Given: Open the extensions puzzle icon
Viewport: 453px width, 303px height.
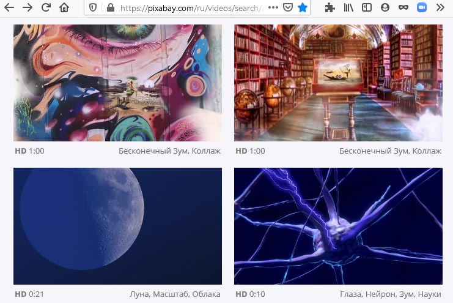Looking at the screenshot, I should pos(330,8).
